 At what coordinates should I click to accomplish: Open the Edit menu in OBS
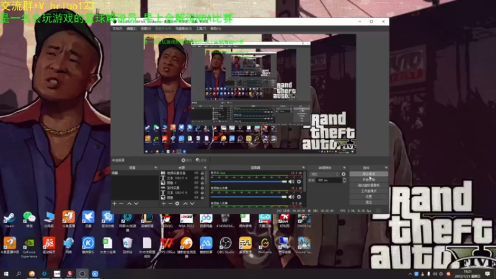131,29
